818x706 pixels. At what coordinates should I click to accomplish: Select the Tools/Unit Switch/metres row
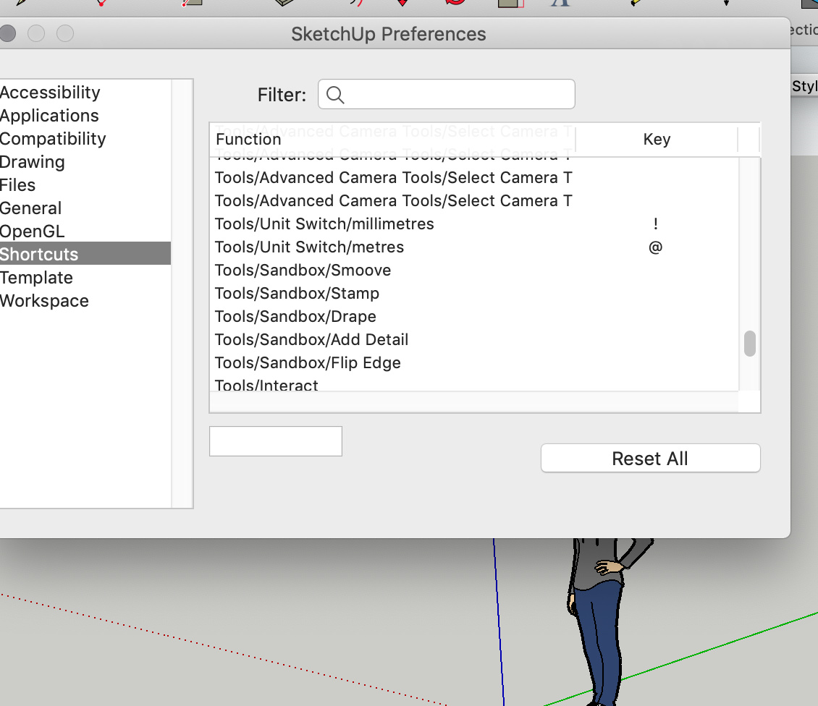[474, 247]
